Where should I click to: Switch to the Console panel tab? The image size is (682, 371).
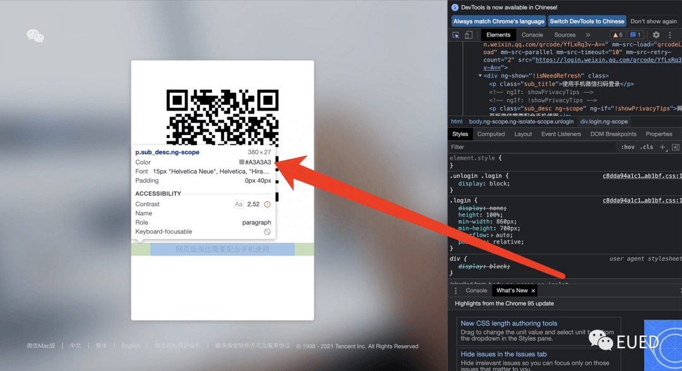click(x=532, y=35)
